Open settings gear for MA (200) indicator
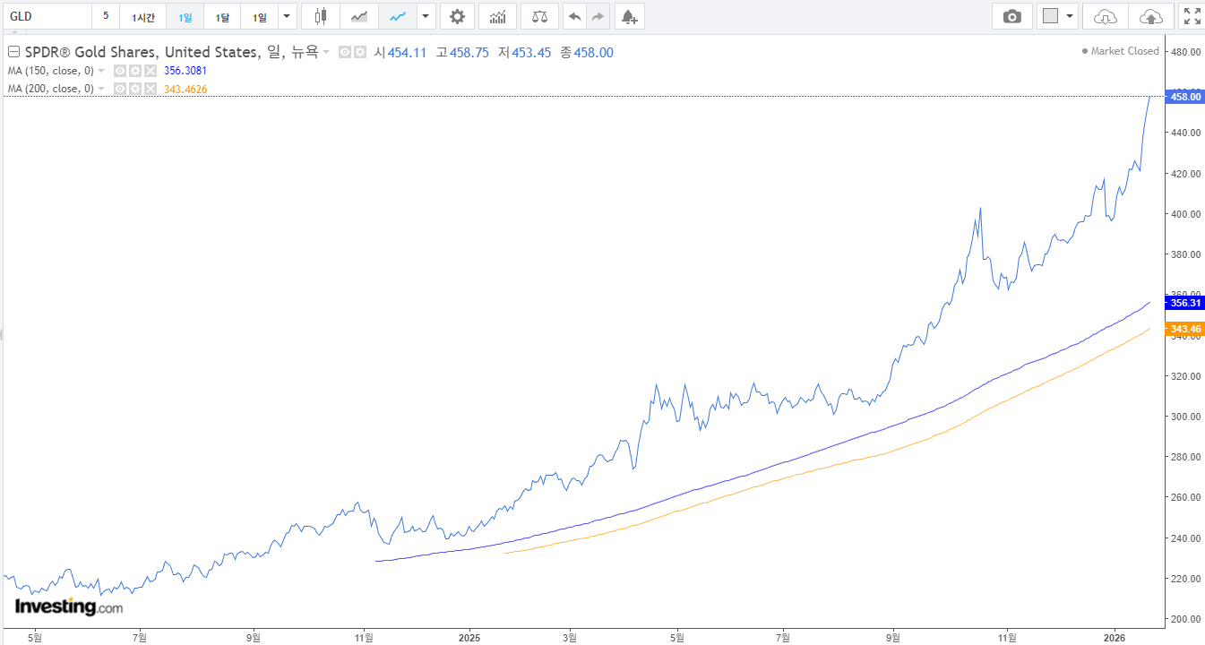Viewport: 1205px width, 645px height. [x=134, y=89]
